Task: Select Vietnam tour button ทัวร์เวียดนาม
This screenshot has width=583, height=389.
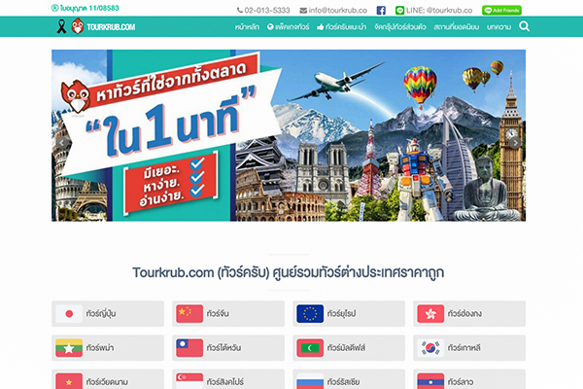Action: click(x=108, y=379)
